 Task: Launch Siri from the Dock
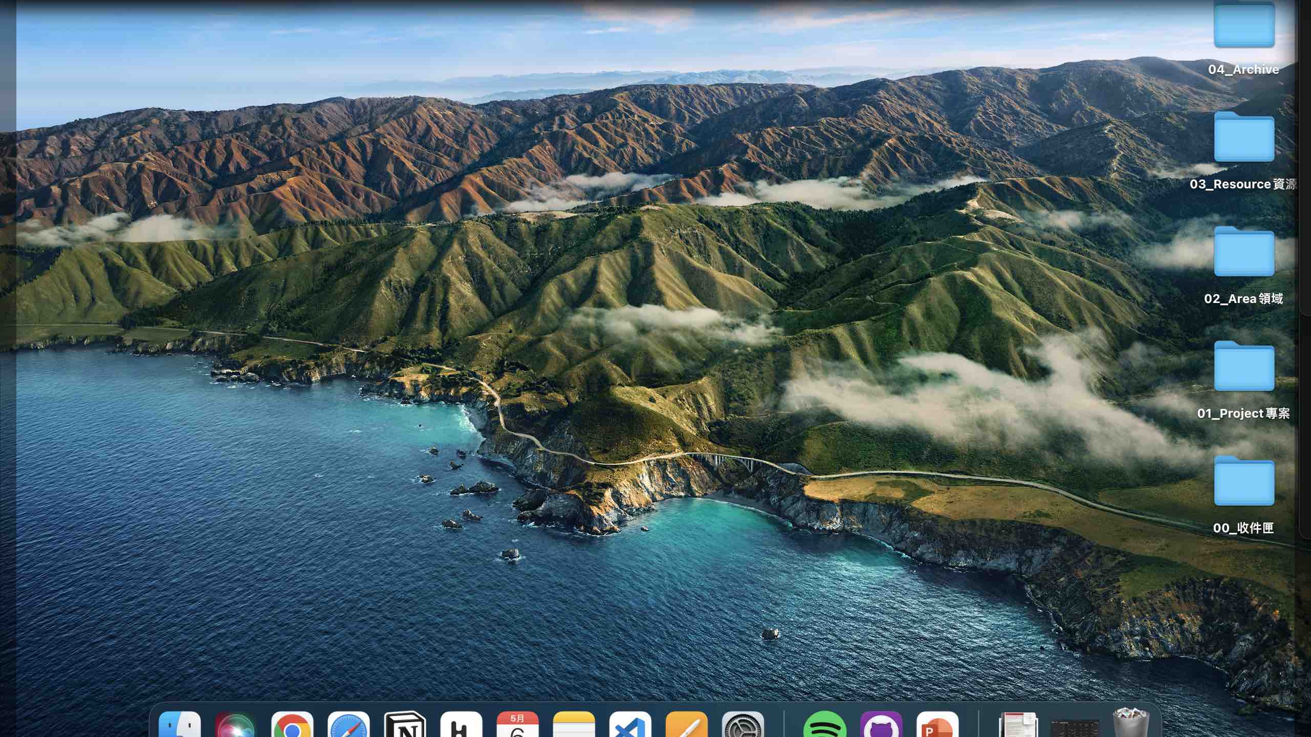[x=236, y=724]
